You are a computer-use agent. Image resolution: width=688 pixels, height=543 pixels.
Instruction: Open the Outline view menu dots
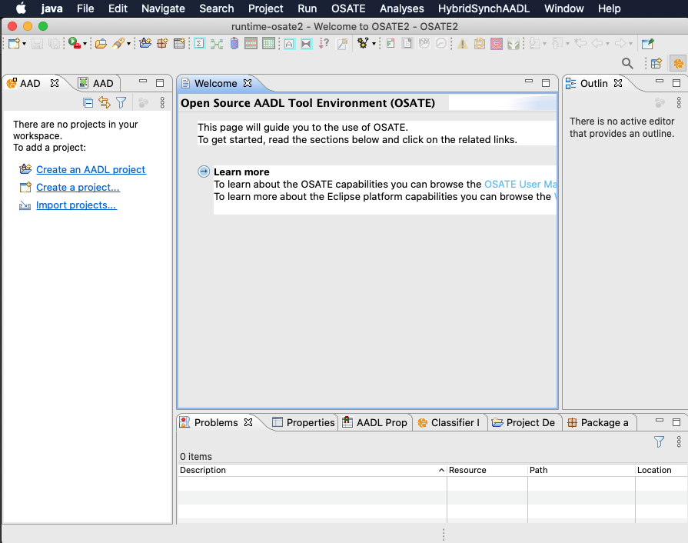click(x=679, y=103)
